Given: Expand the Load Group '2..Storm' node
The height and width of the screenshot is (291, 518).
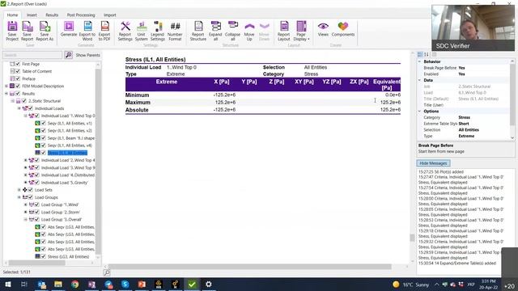Looking at the screenshot, I should 25,212.
